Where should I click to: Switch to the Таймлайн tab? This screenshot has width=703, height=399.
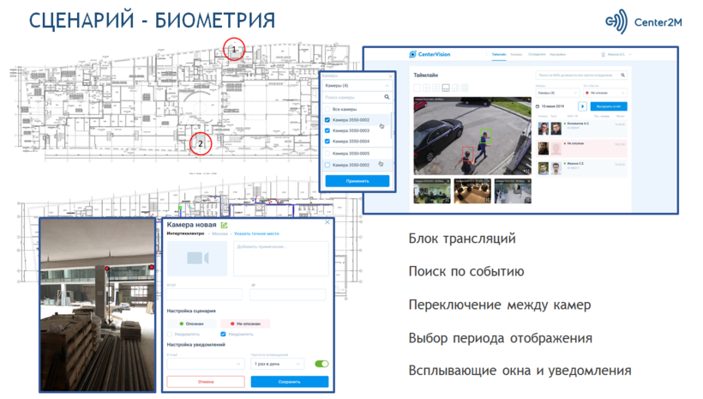tap(500, 55)
